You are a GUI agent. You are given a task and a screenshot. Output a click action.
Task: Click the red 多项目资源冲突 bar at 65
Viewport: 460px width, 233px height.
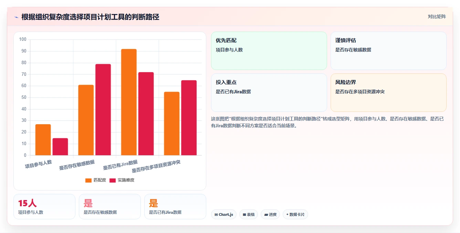pos(189,118)
